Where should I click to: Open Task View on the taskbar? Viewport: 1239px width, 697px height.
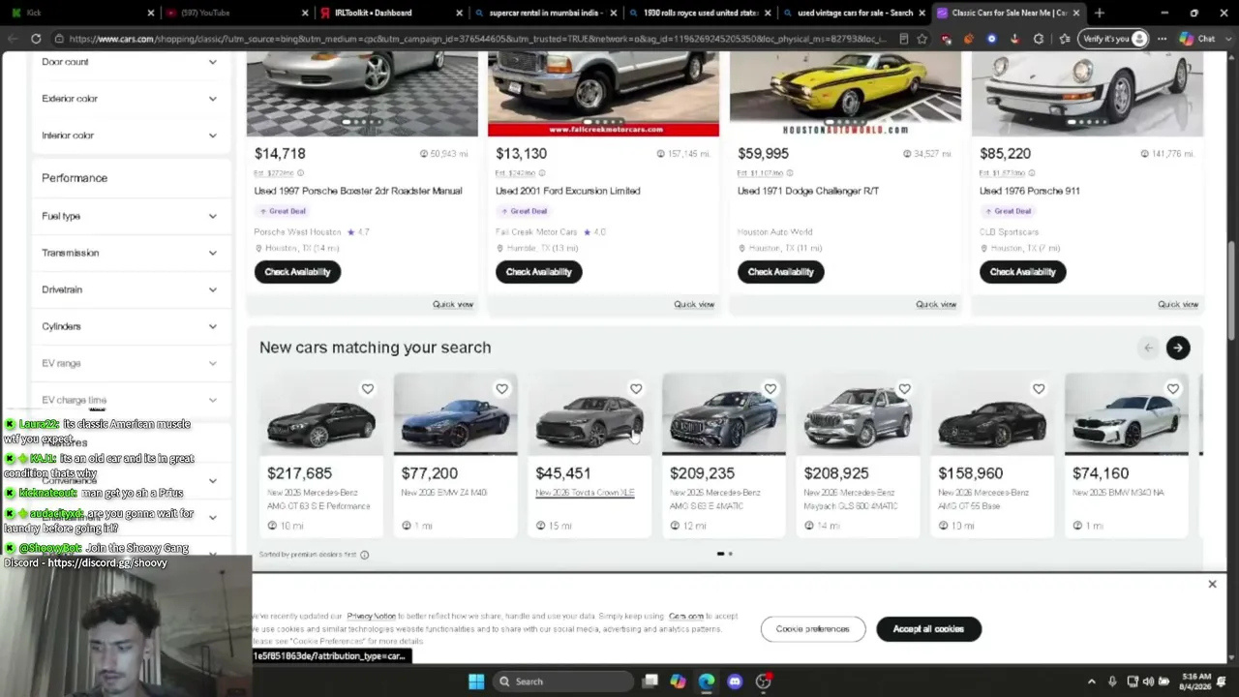tap(650, 682)
